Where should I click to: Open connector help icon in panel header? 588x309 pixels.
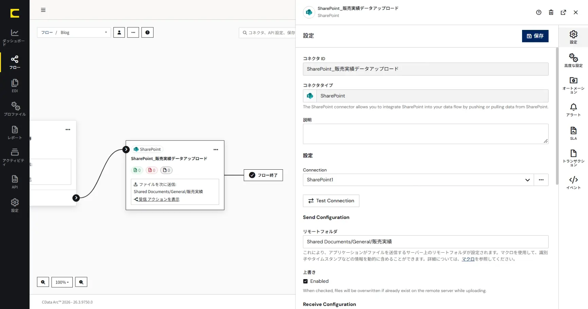539,12
